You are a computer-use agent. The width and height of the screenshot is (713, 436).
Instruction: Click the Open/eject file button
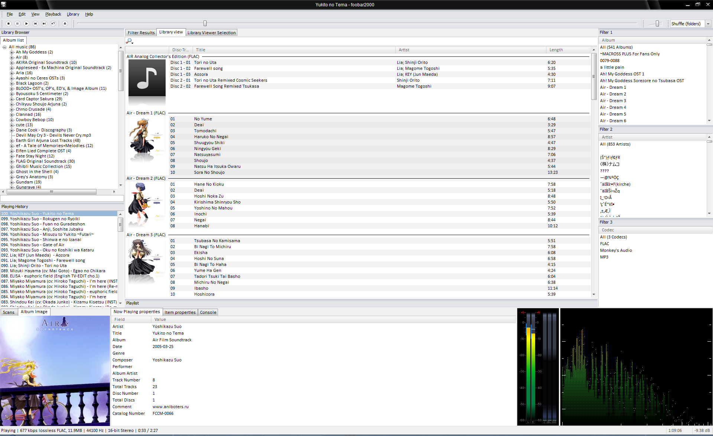tap(65, 23)
